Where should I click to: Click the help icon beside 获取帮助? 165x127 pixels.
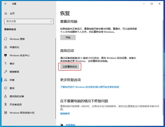tap(62, 125)
